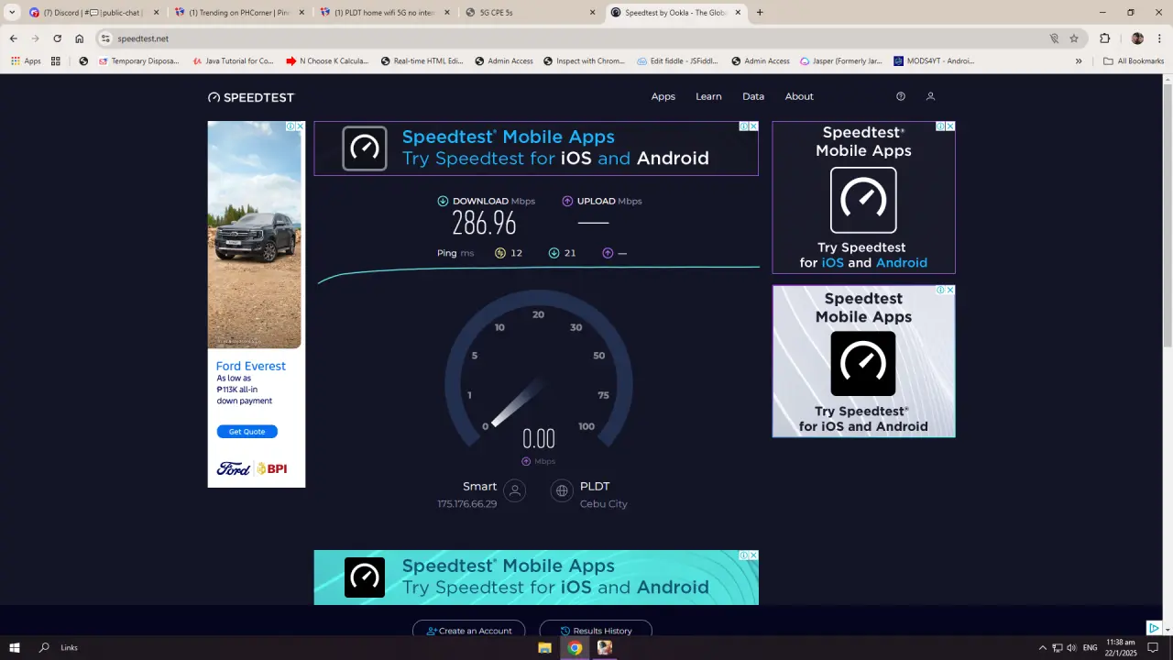Open the Temporary Disposable bookmark

138,61
